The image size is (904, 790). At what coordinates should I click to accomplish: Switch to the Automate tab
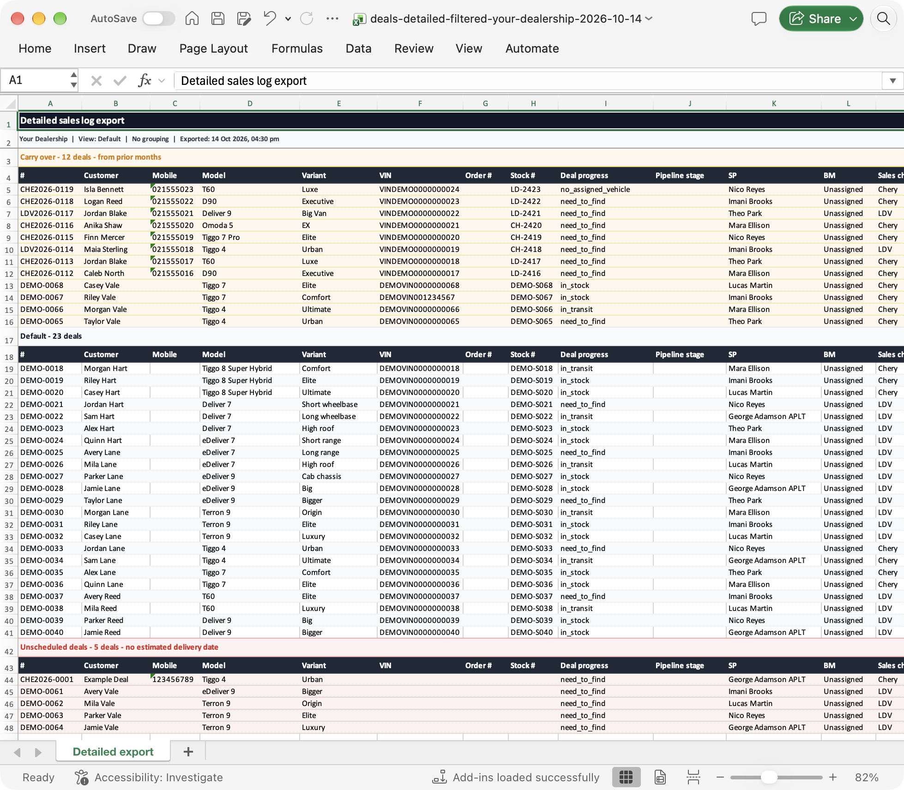click(x=532, y=48)
